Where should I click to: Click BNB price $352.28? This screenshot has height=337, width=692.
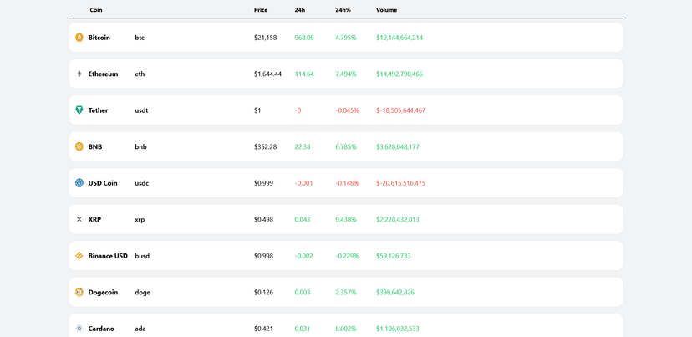coord(265,146)
